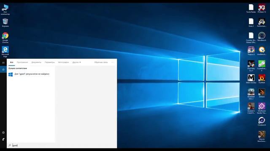This screenshot has height=151, width=270.
Task: Switch to the Параметры search tab
Action: 50,62
